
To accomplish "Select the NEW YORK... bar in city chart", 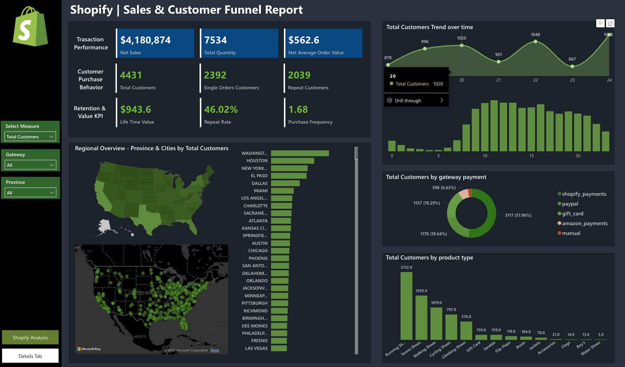I will coord(289,168).
